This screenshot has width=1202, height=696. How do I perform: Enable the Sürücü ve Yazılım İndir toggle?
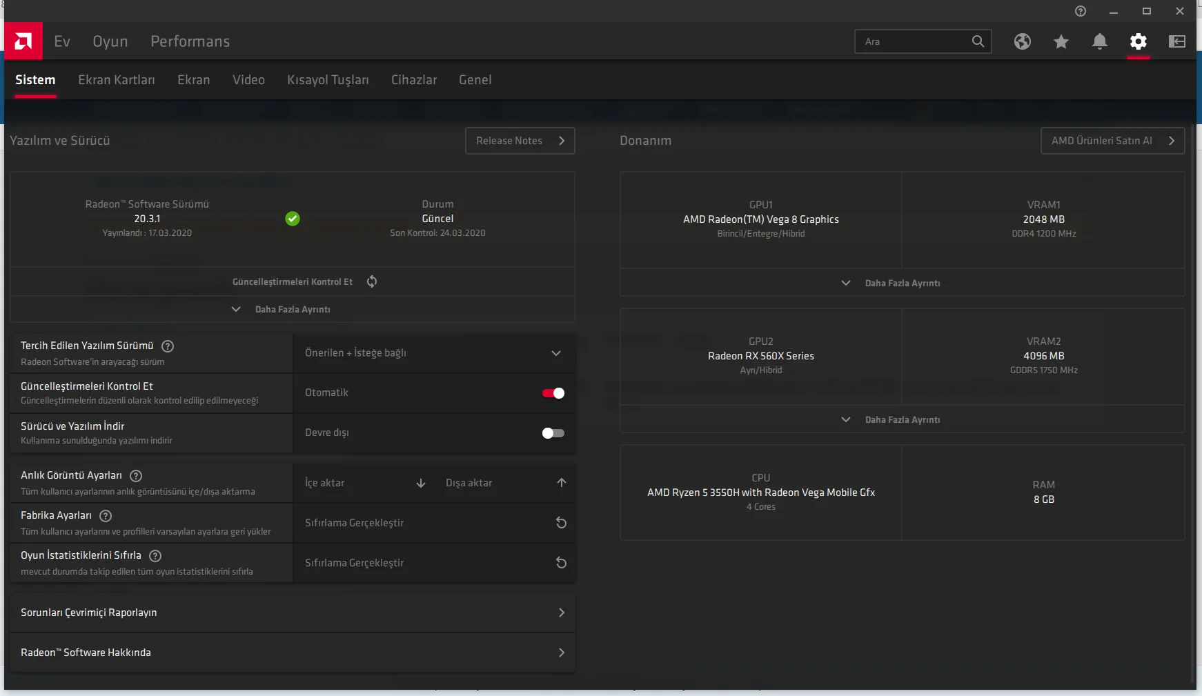tap(553, 433)
